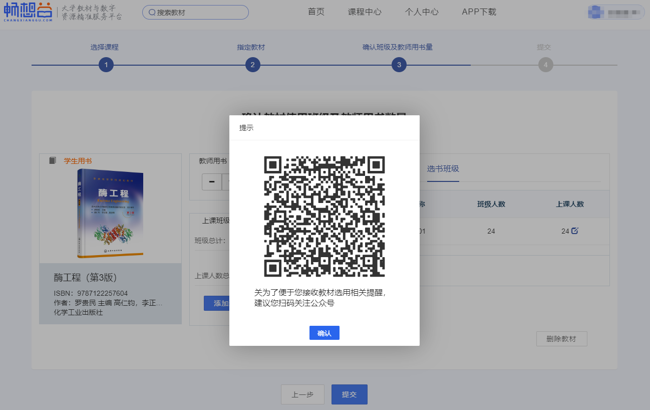Click the APP下载 link
This screenshot has height=410, width=650.
click(479, 12)
